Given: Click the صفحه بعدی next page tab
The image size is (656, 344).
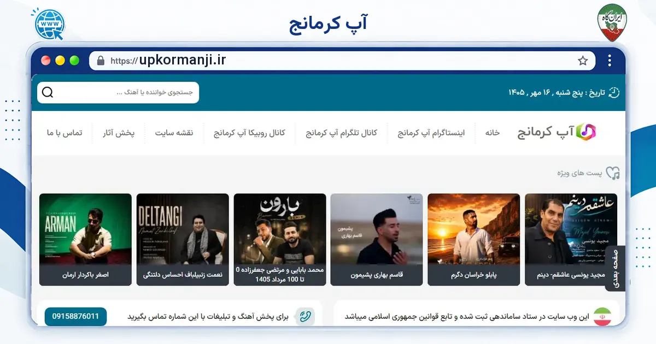Looking at the screenshot, I should pyautogui.click(x=615, y=268).
